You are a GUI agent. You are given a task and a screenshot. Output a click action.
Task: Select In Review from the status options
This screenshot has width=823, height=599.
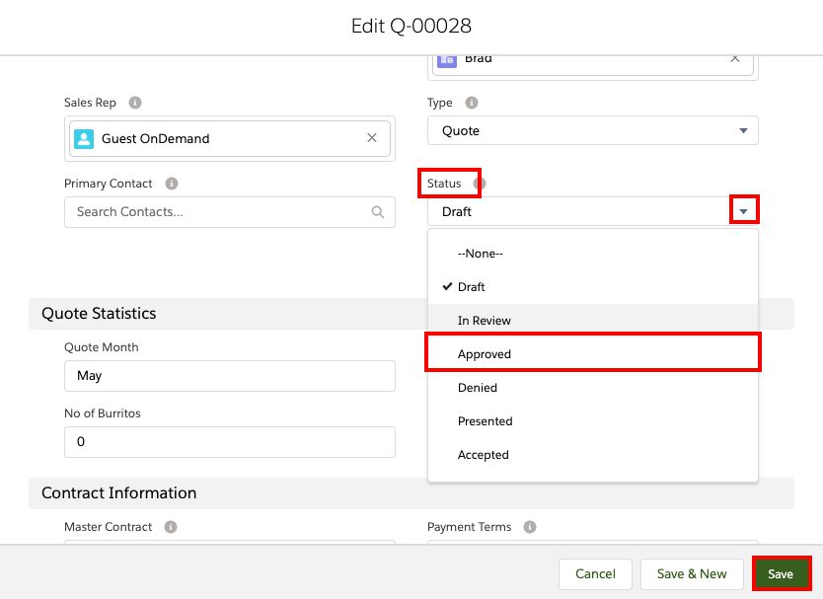(x=484, y=320)
